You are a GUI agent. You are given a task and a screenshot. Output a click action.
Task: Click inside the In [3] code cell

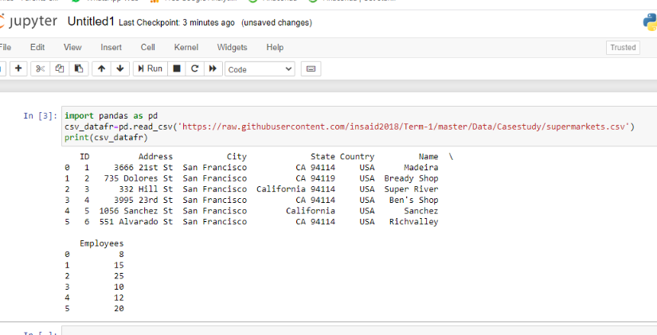click(359, 127)
